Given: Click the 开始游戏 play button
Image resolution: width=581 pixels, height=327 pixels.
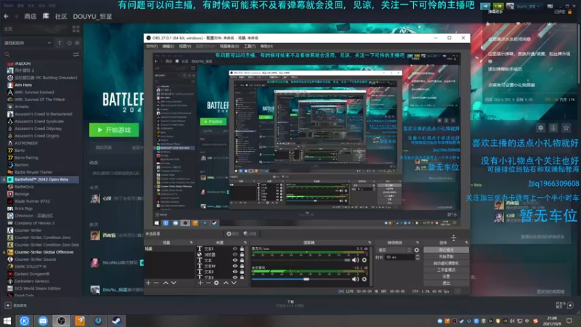Looking at the screenshot, I should [x=114, y=130].
